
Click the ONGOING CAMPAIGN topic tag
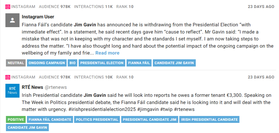pyautogui.click(x=47, y=63)
